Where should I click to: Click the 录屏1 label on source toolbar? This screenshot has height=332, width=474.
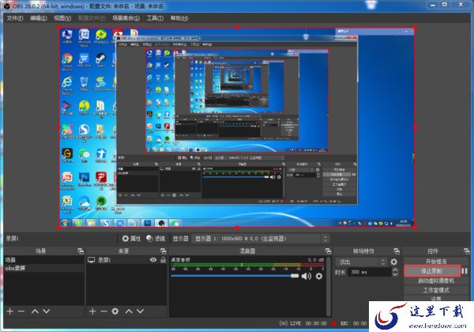pos(12,238)
